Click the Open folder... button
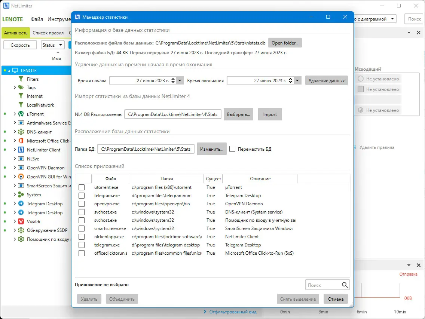Image resolution: width=425 pixels, height=319 pixels. click(x=285, y=43)
